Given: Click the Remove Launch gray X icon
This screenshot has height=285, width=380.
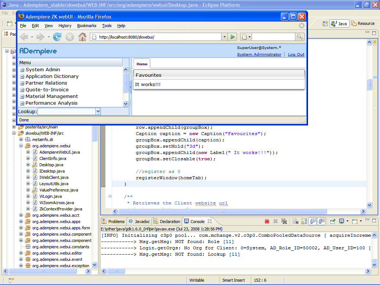Looking at the screenshot, I should coord(275,221).
